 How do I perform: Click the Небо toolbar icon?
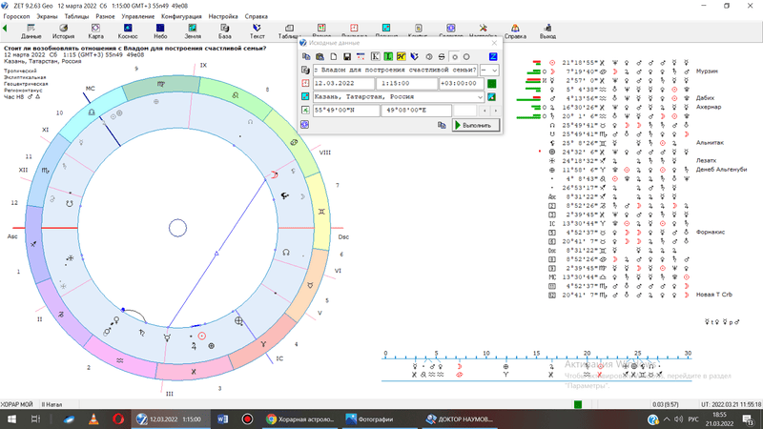point(160,31)
